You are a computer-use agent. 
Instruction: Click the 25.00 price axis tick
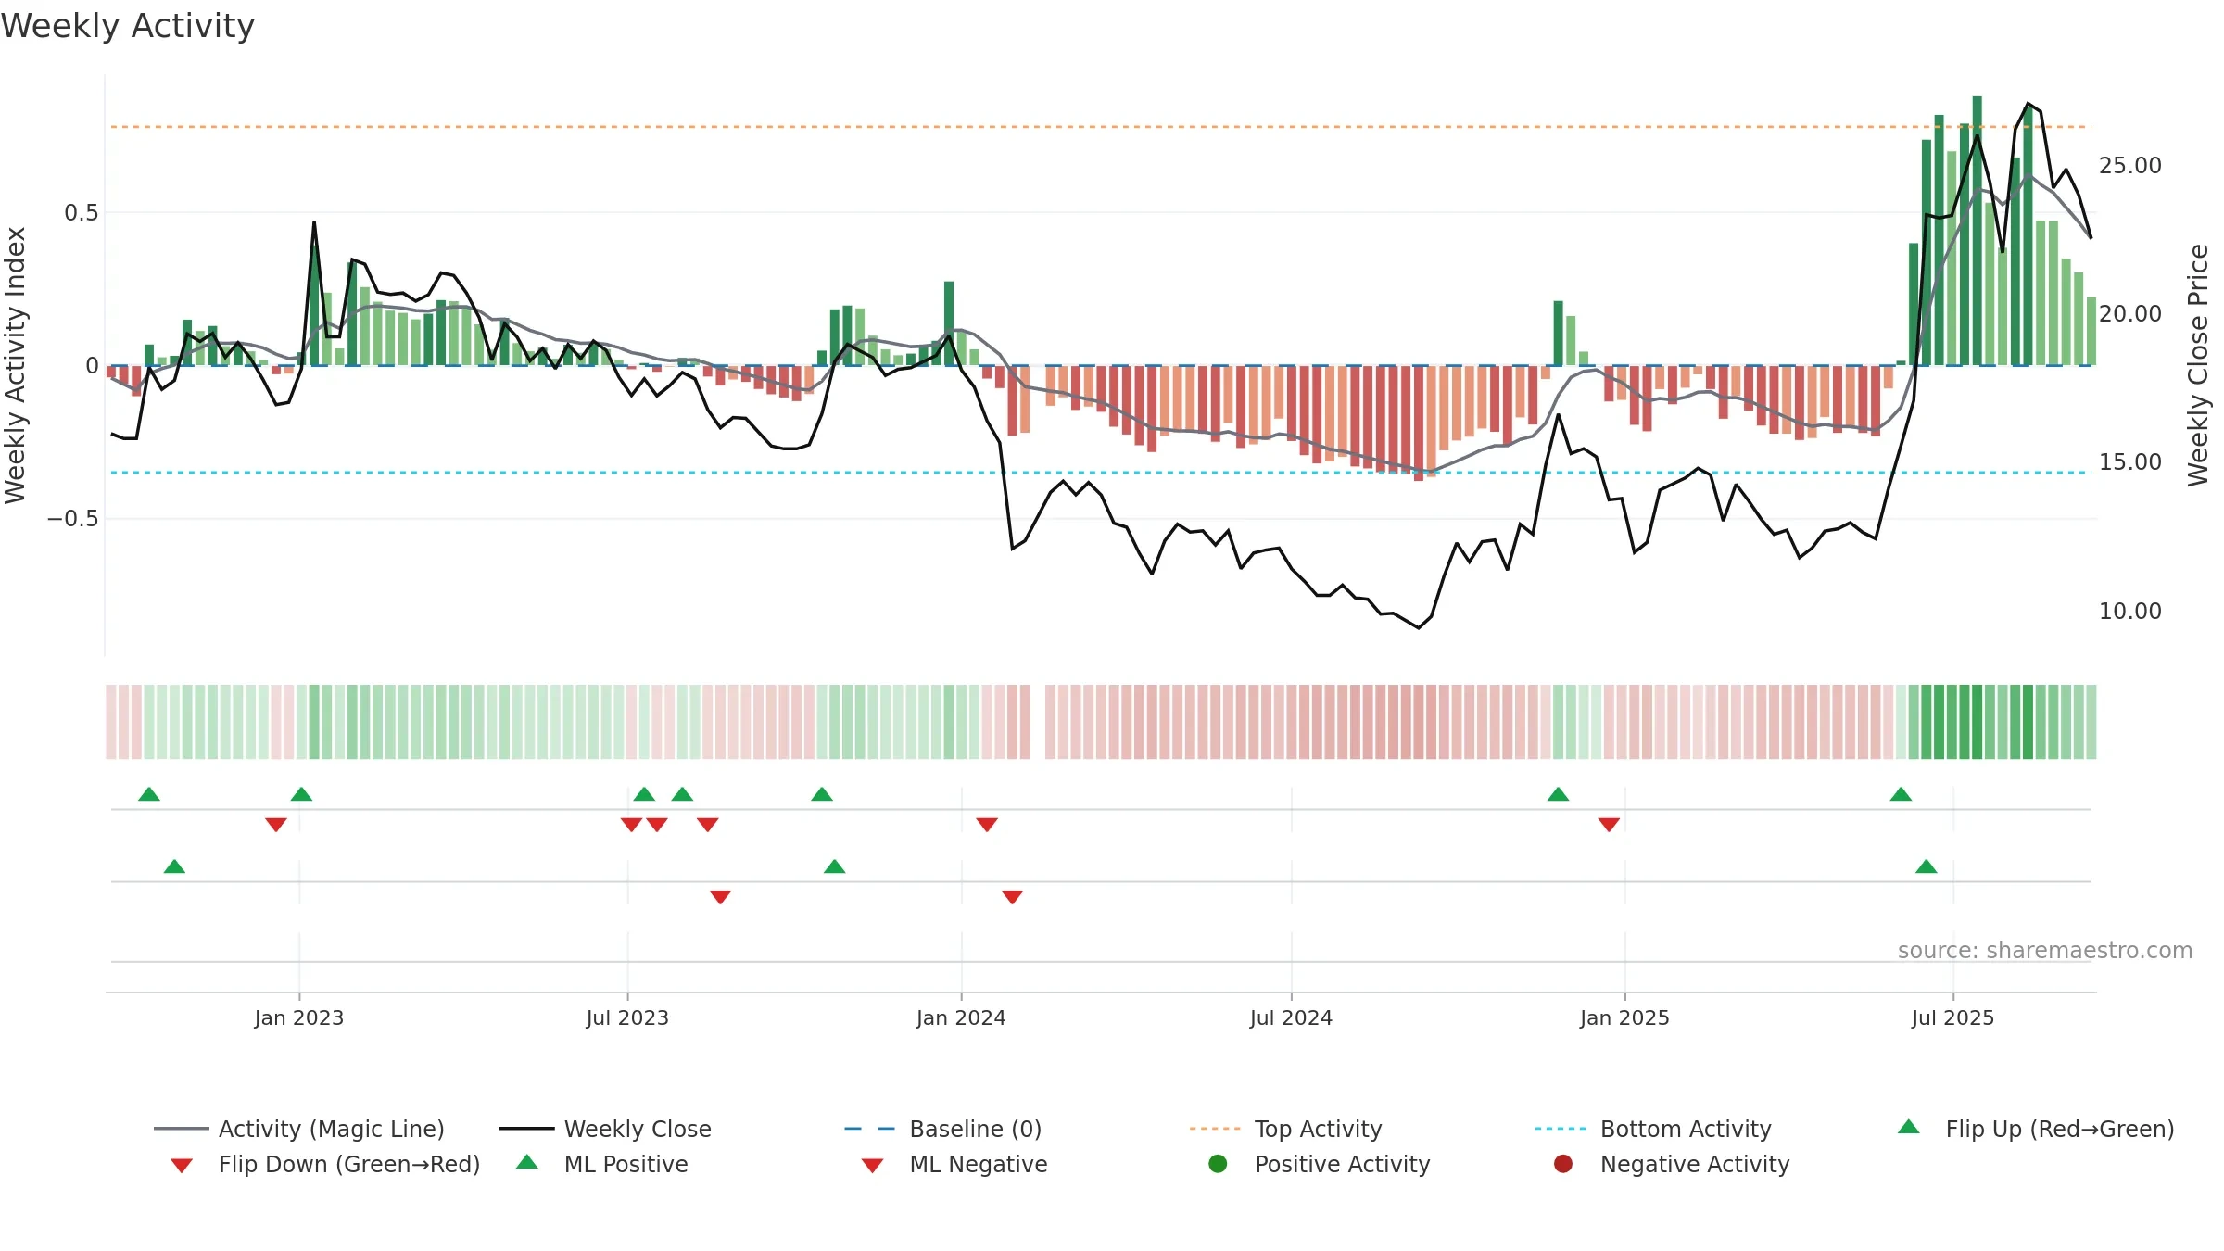point(2130,166)
